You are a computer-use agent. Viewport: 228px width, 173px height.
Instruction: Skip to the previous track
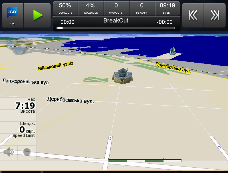click(193, 16)
